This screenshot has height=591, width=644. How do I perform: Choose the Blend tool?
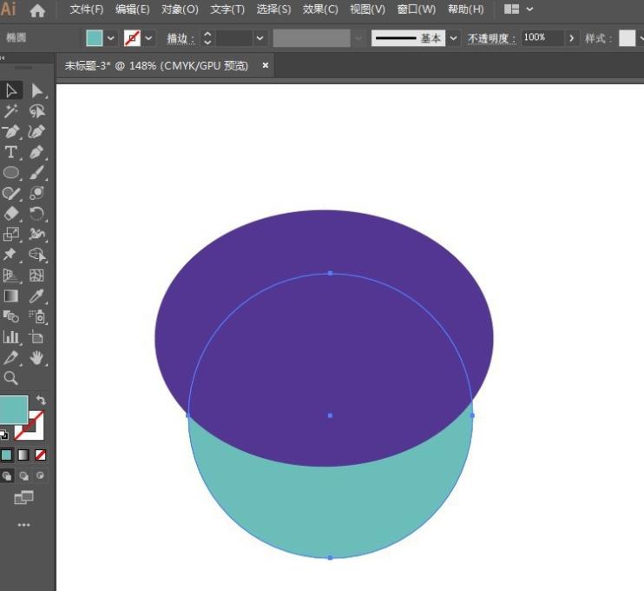(11, 316)
